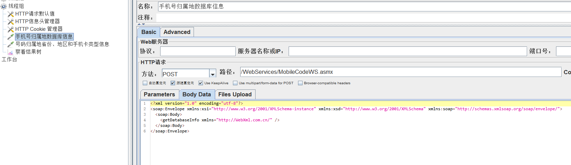
Task: Open the Parameters tab
Action: coord(159,94)
